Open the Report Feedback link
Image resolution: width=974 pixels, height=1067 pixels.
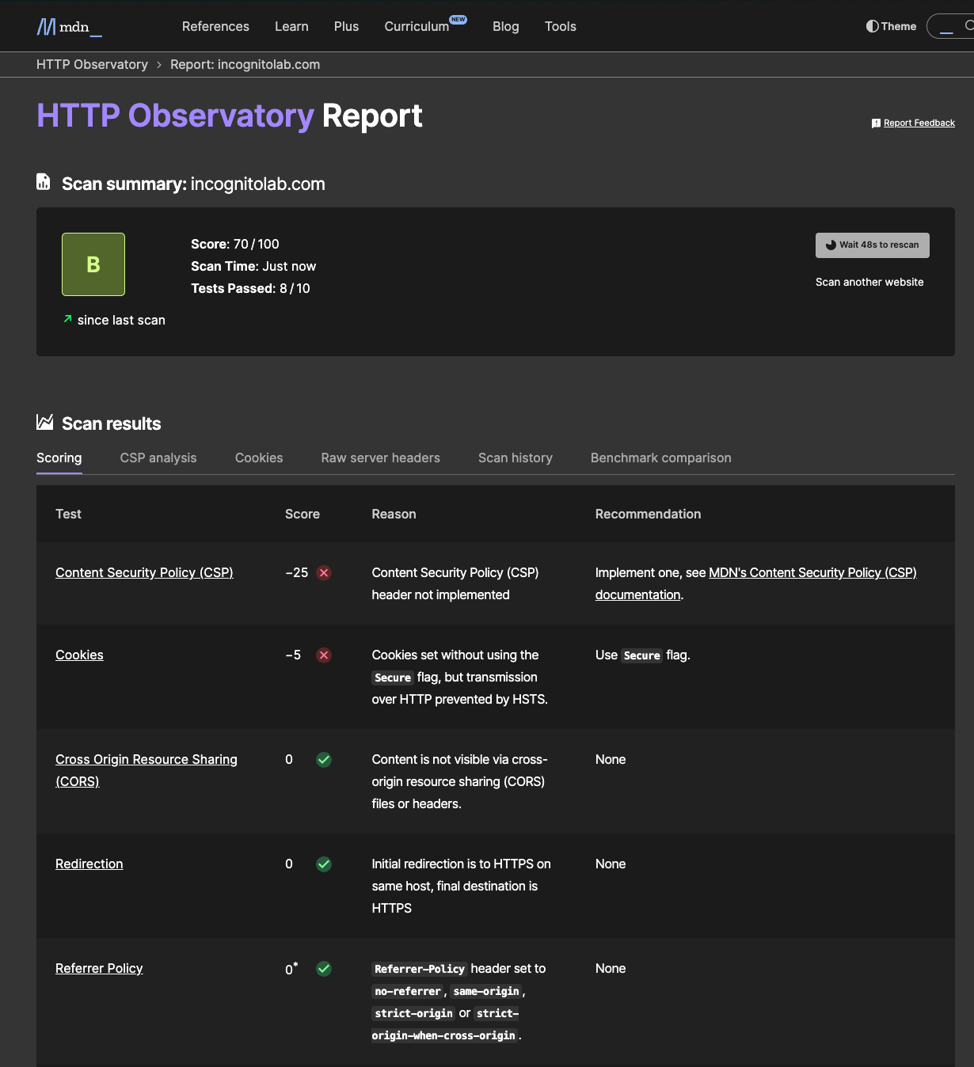[x=919, y=123]
